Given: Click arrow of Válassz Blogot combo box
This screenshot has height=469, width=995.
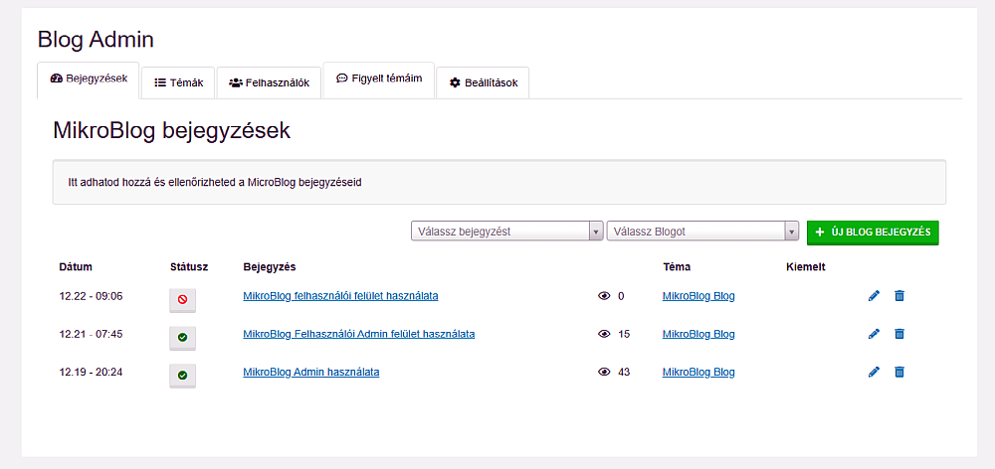Looking at the screenshot, I should point(792,232).
